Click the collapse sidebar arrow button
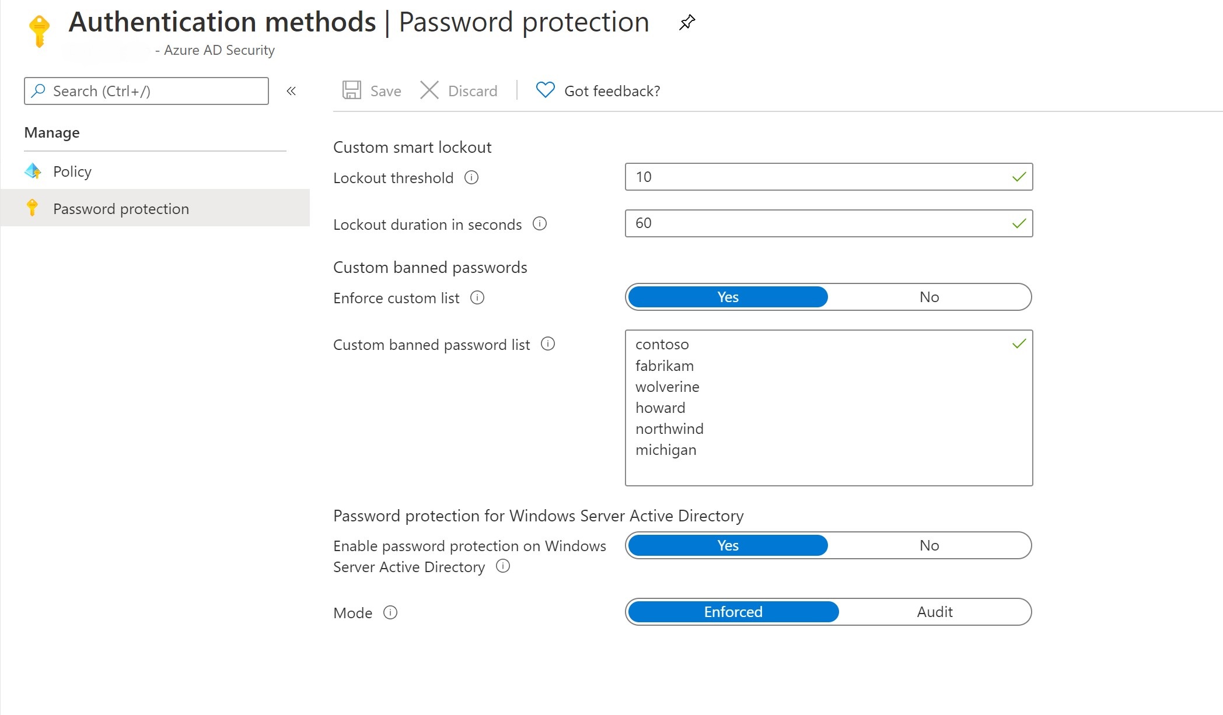Screen dimensions: 1223x715 (292, 91)
